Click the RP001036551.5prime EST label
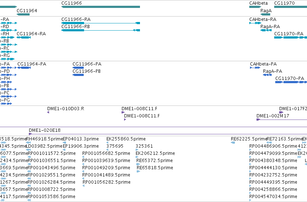 tap(52, 161)
